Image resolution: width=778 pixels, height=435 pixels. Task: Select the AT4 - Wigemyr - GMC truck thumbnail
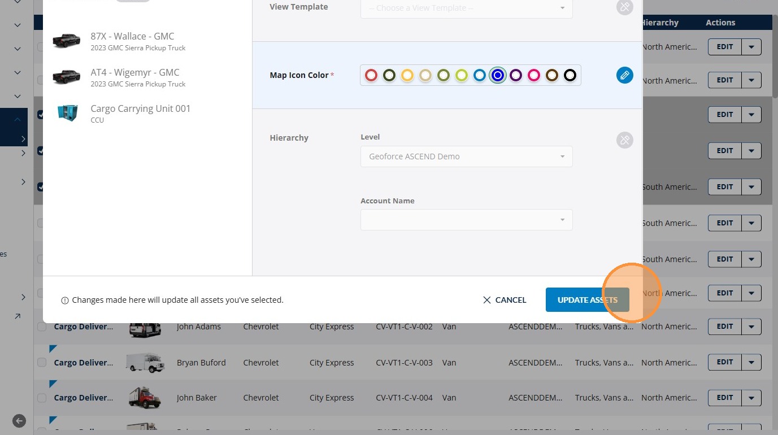[67, 77]
